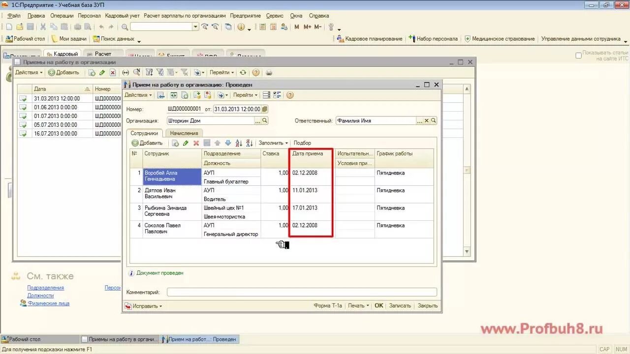Toggle Показывать статьи на сайте ИТС checkbox

point(579,56)
